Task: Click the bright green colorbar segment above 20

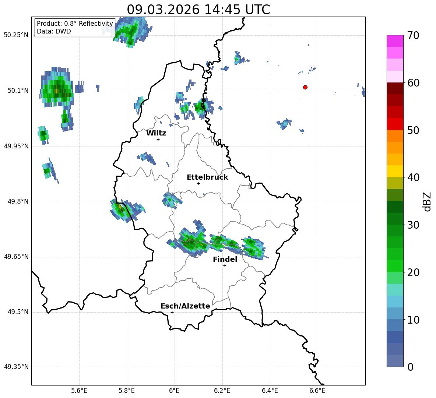Action: (x=395, y=266)
